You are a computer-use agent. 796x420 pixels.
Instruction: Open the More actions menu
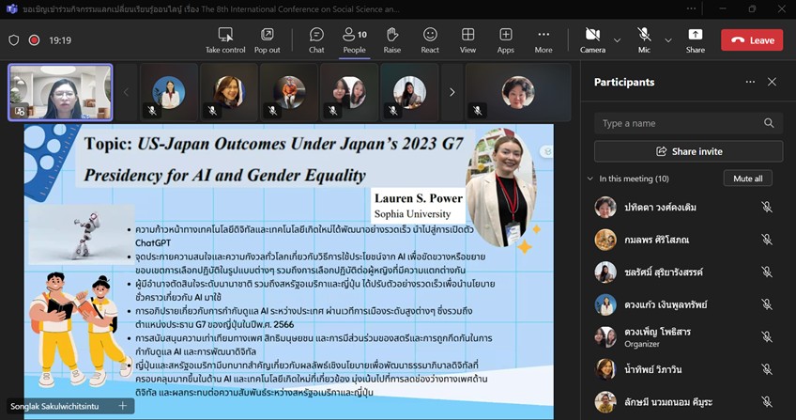tap(543, 39)
